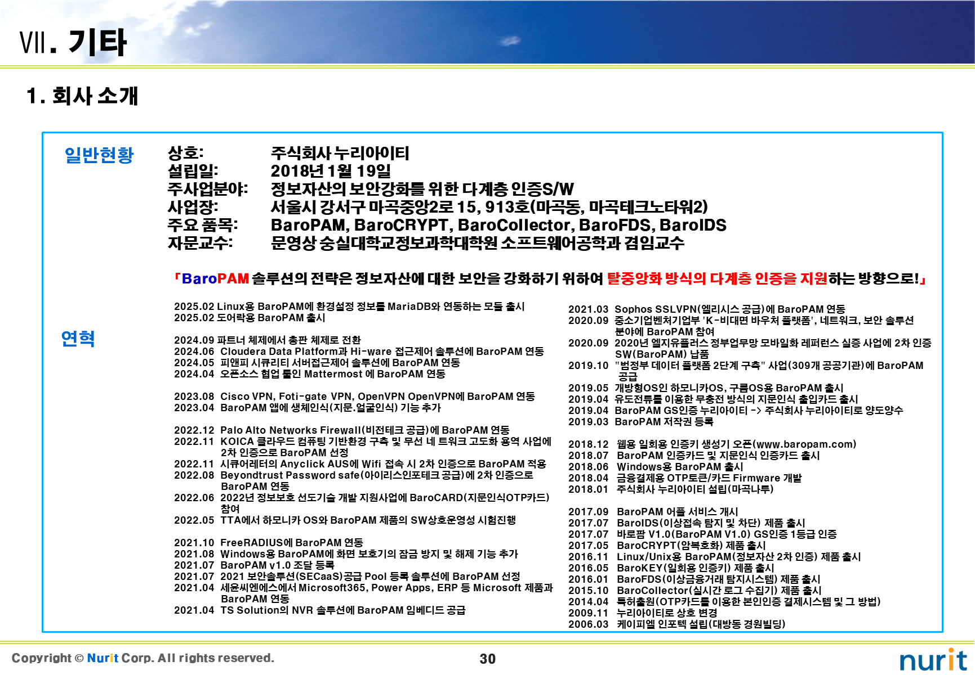This screenshot has height=675, width=975.
Task: Click the '2018.06 Windows용 BaroPAM 출시' entry
Action: [x=656, y=467]
